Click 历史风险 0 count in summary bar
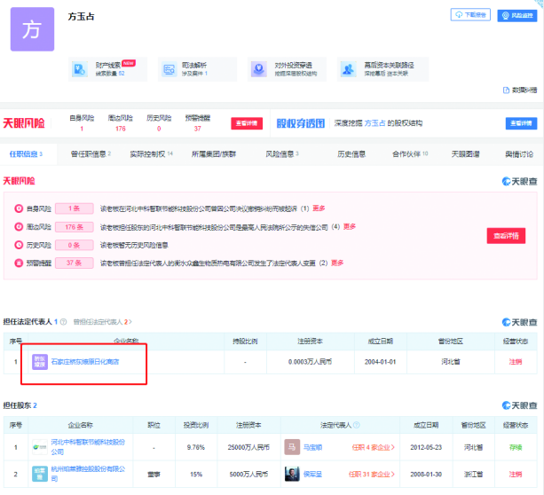Image resolution: width=544 pixels, height=495 pixels. [159, 129]
